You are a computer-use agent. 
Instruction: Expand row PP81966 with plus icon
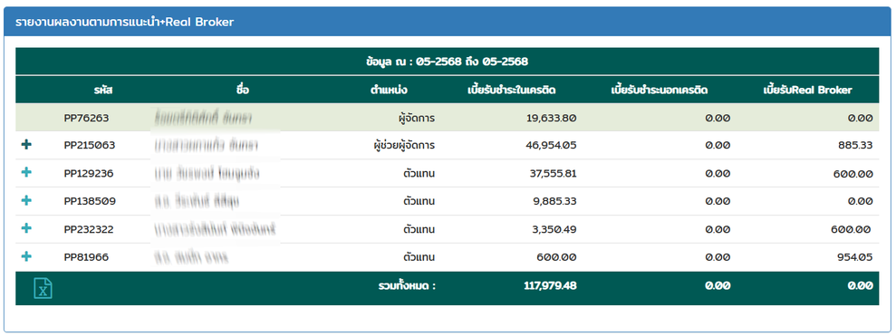26,256
